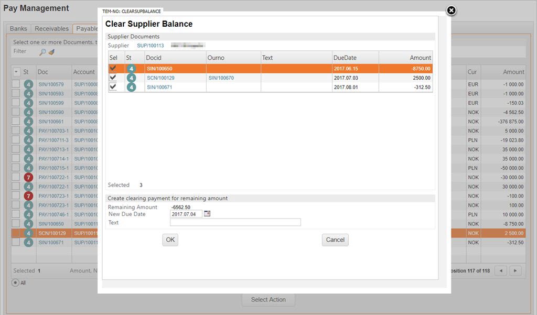Screen dimensions: 537x315
Task: Select the All radio button
Action: pos(16,283)
